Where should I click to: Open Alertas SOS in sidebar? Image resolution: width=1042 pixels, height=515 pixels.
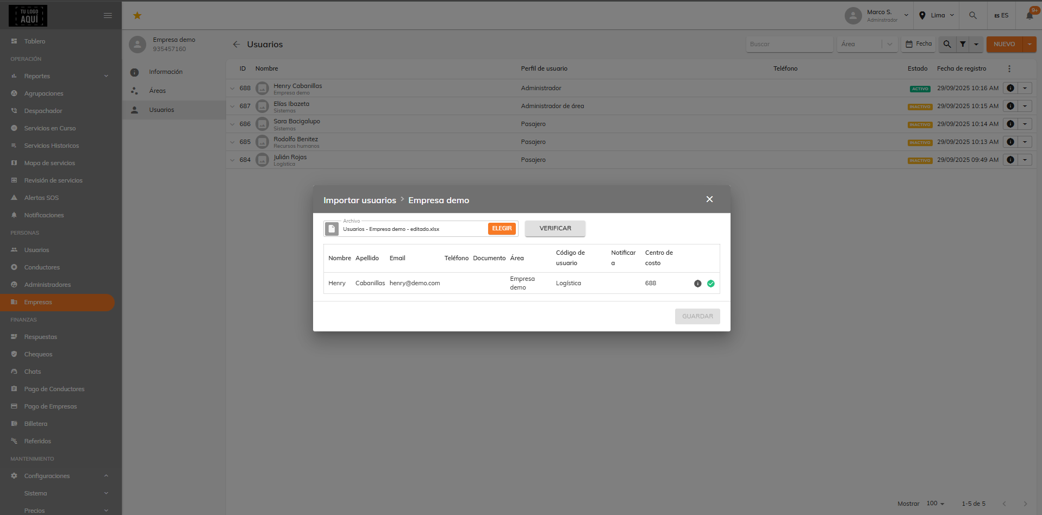41,198
